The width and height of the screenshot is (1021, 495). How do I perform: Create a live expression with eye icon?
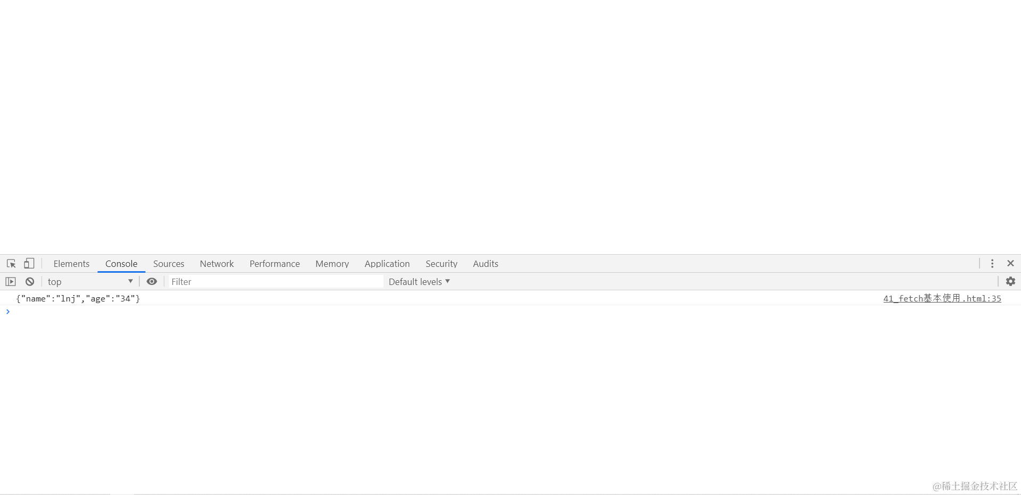(x=152, y=282)
